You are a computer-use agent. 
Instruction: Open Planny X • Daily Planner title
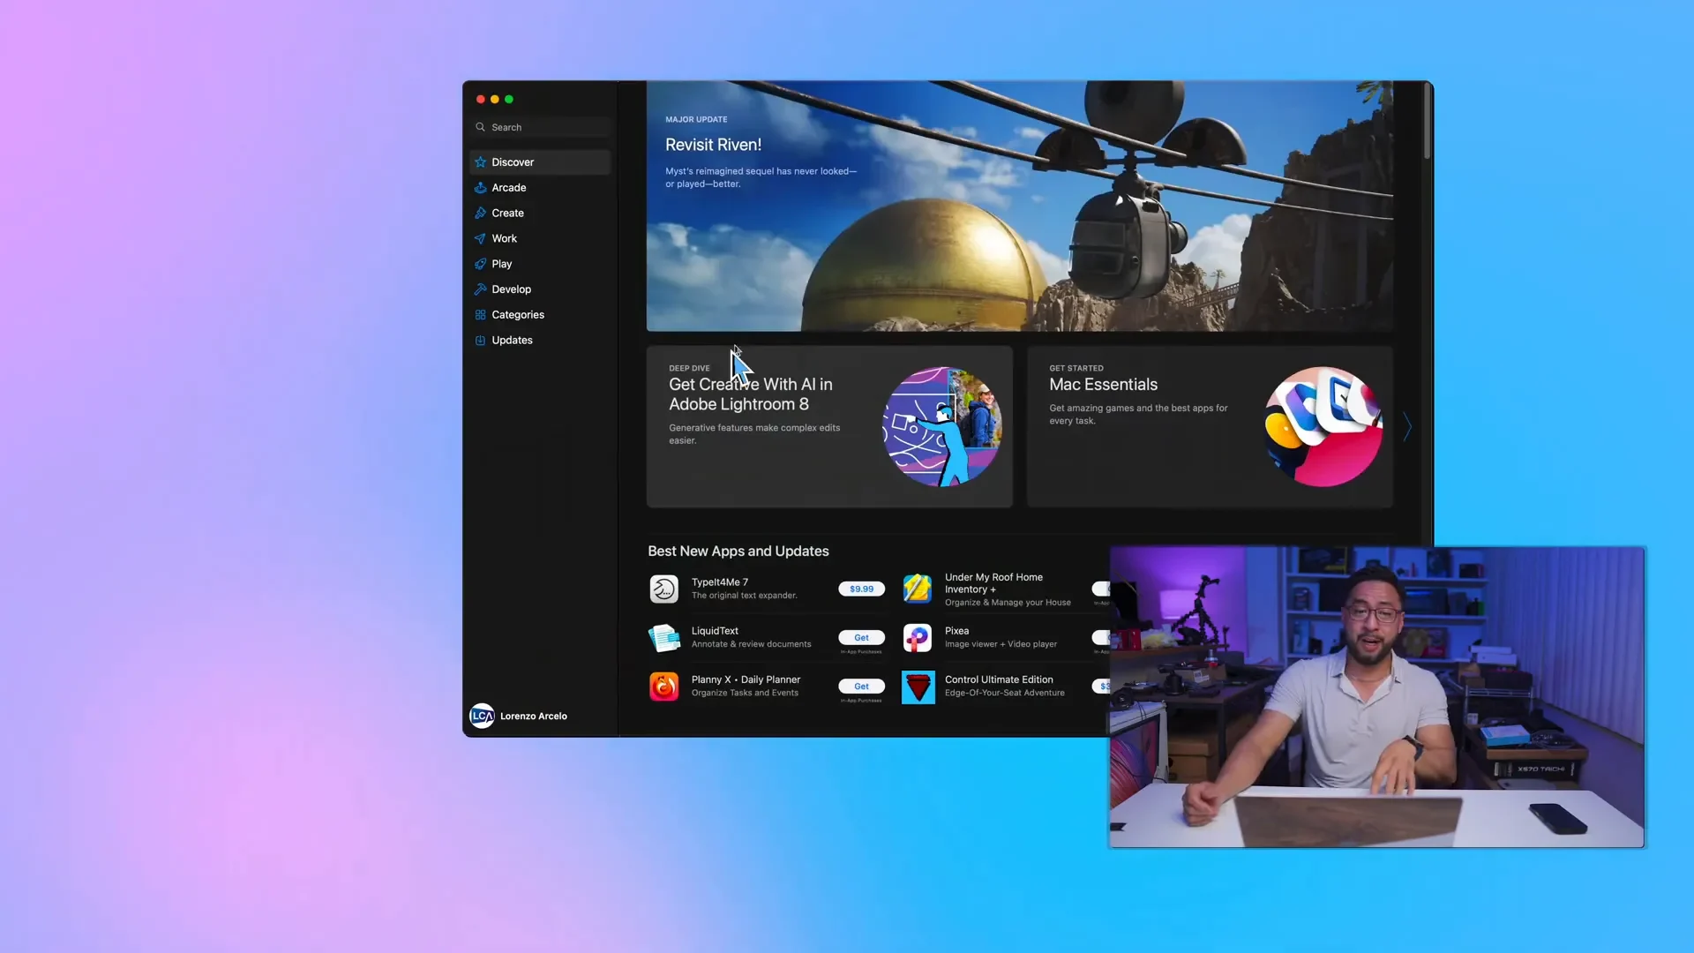click(x=746, y=679)
